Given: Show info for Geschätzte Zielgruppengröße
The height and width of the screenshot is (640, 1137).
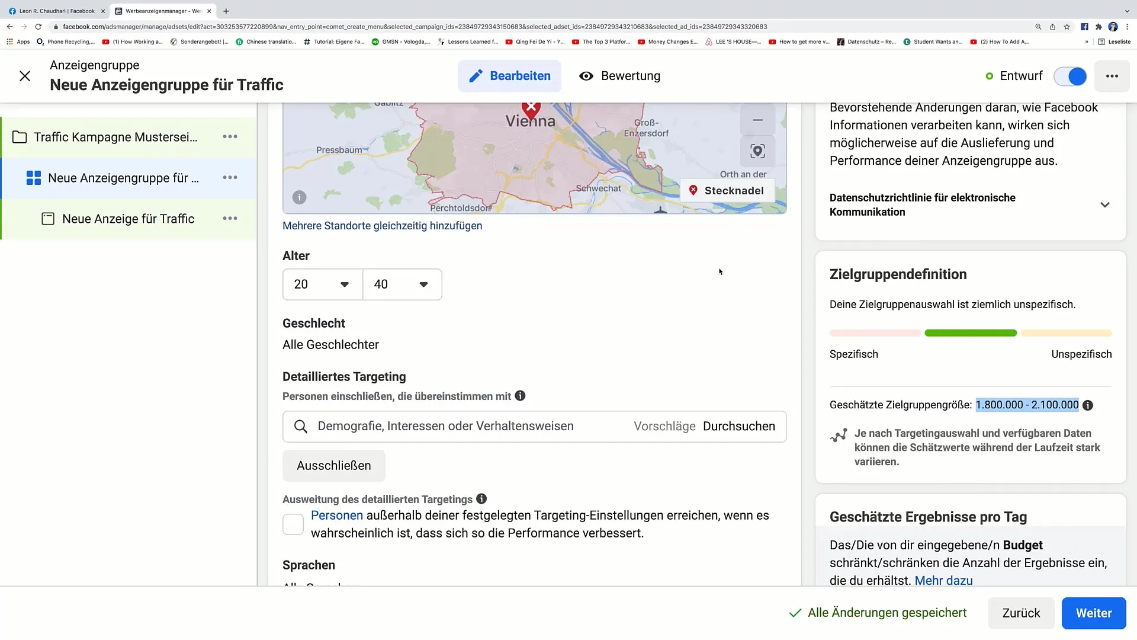Looking at the screenshot, I should tap(1088, 405).
